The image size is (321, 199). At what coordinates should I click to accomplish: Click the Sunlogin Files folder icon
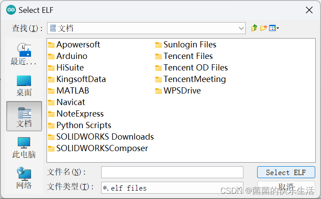[158, 45]
